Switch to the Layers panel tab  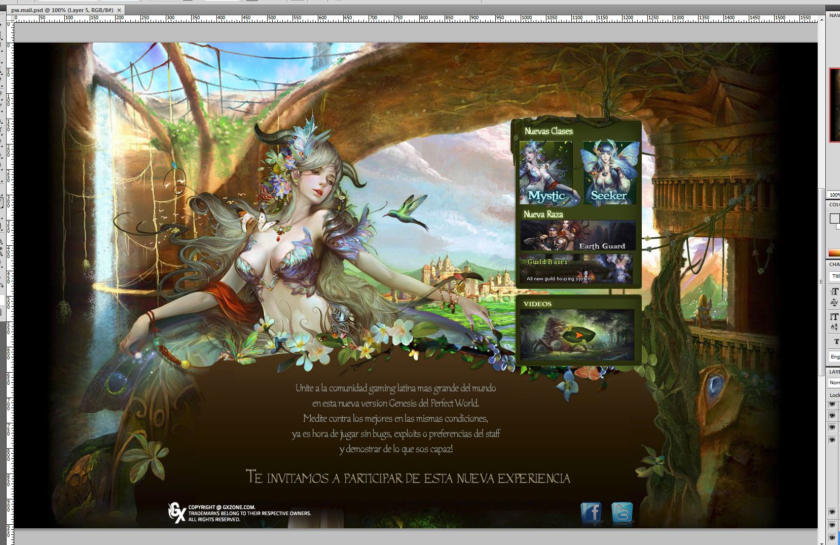pos(834,372)
